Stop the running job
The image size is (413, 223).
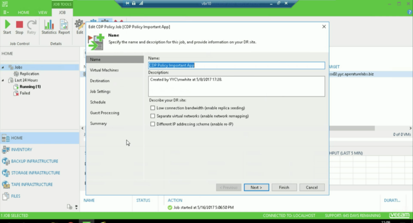pos(19,27)
